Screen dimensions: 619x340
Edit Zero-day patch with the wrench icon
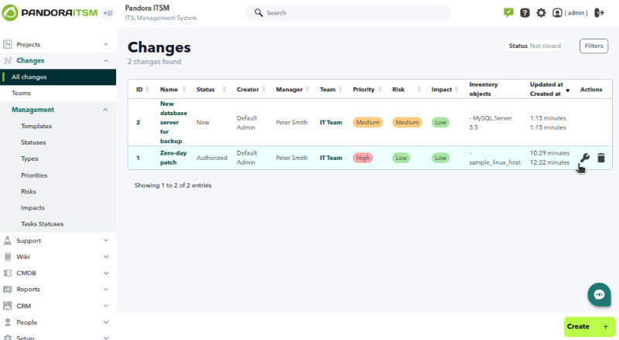[x=585, y=158]
